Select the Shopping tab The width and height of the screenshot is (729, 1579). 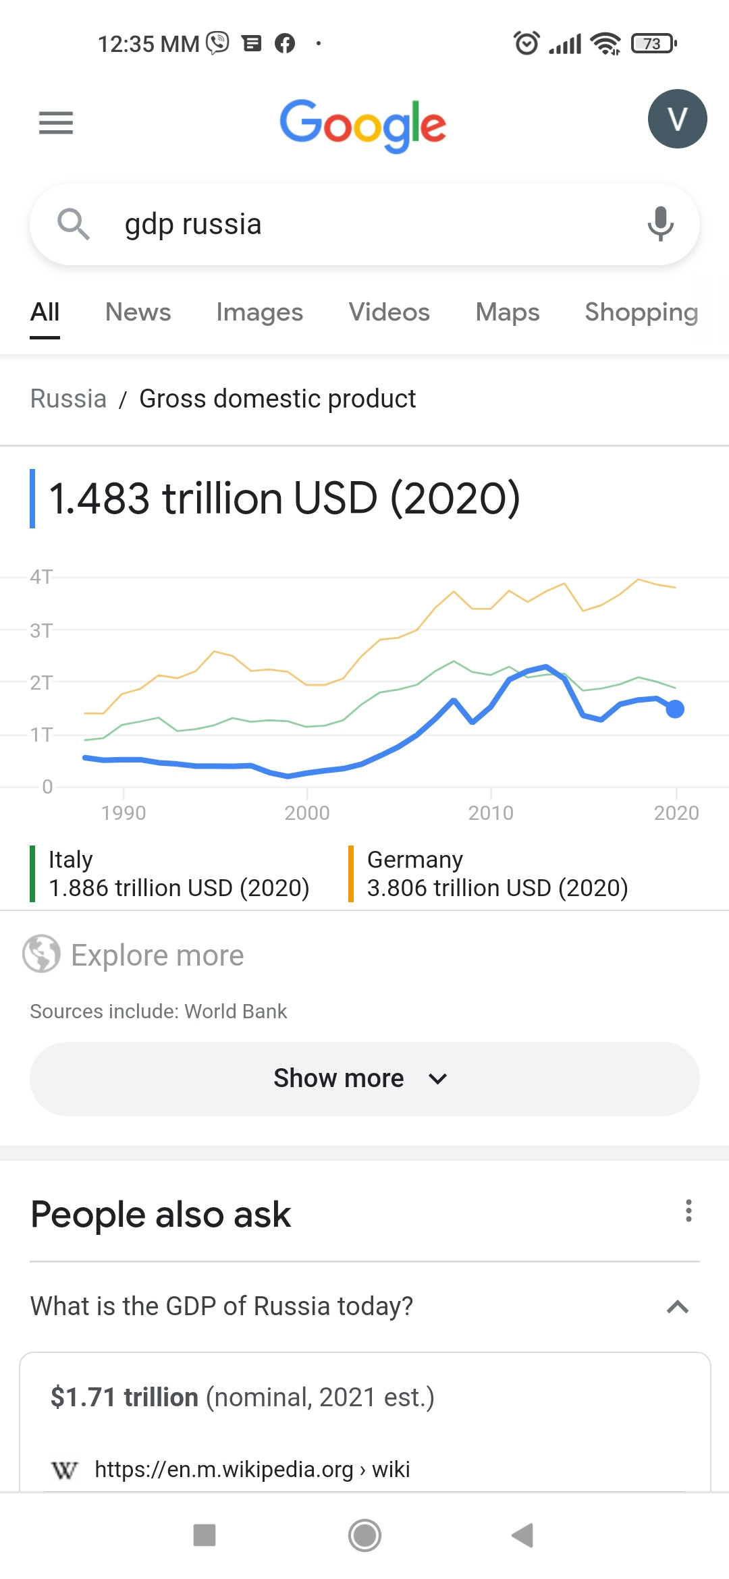(x=641, y=312)
